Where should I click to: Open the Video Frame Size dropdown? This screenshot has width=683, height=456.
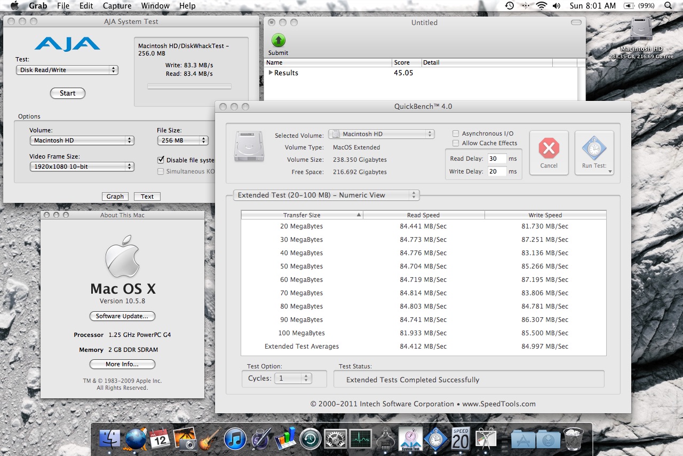(x=82, y=167)
